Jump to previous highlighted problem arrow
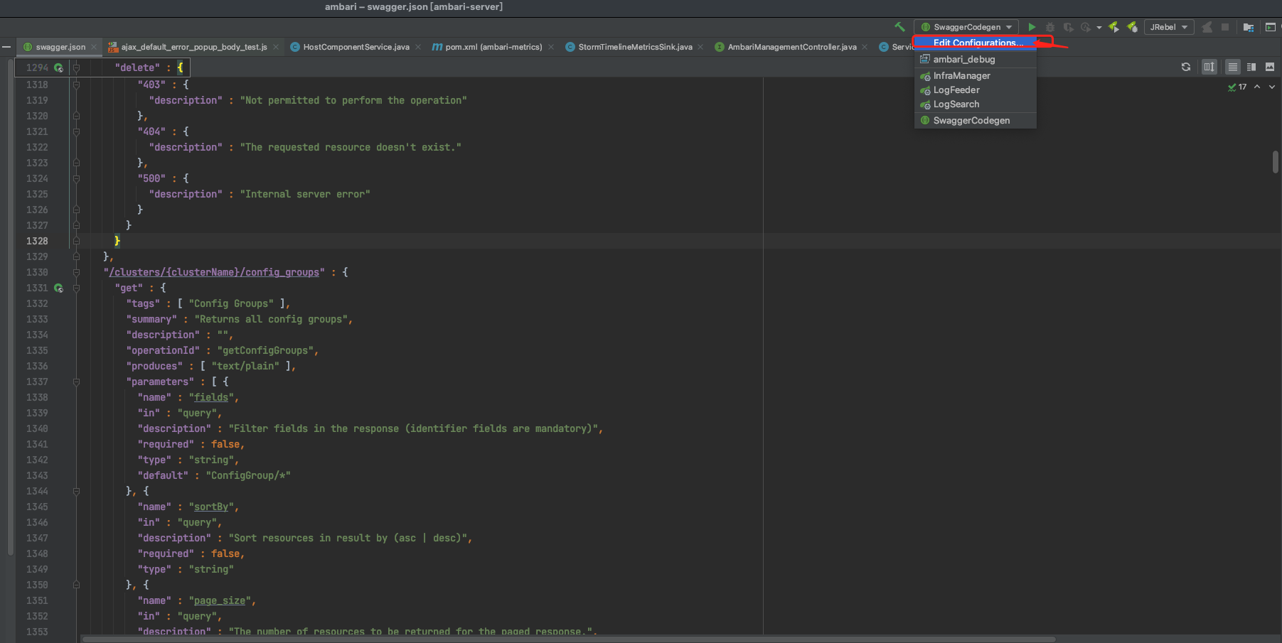This screenshot has width=1282, height=643. pos(1257,87)
